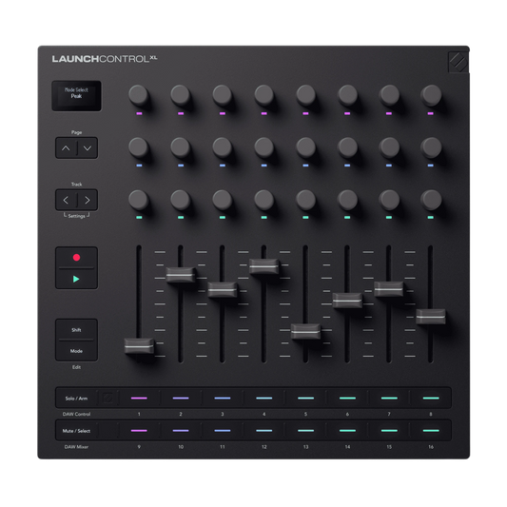Viewport: 507px width, 507px height.
Task: Tap the logo button beside Solo / Arm
Action: [x=107, y=398]
